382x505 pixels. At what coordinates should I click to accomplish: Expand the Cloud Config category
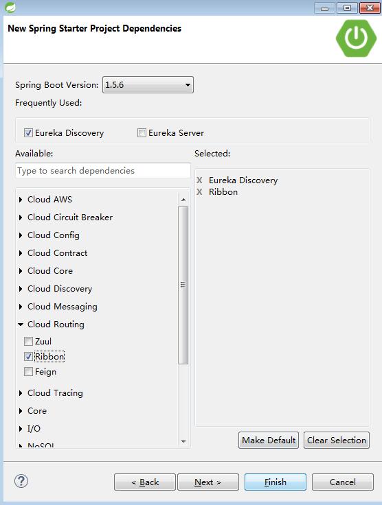(x=21, y=235)
